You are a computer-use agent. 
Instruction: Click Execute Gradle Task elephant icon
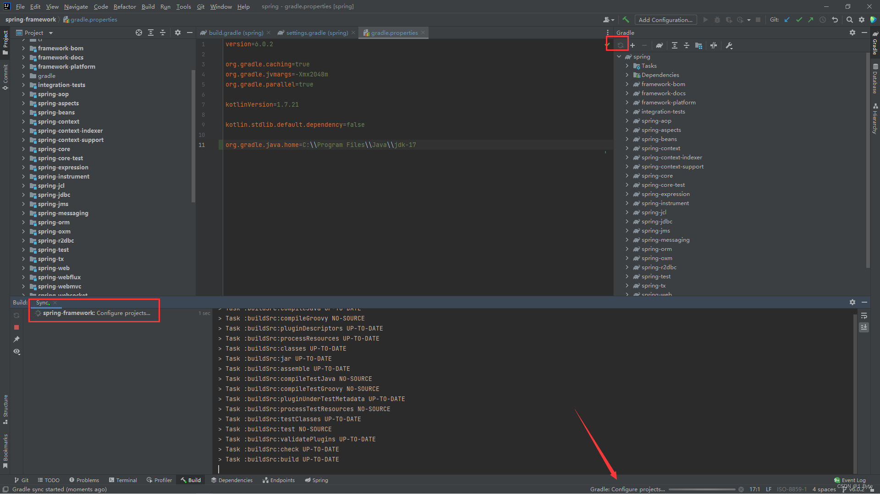pos(659,45)
